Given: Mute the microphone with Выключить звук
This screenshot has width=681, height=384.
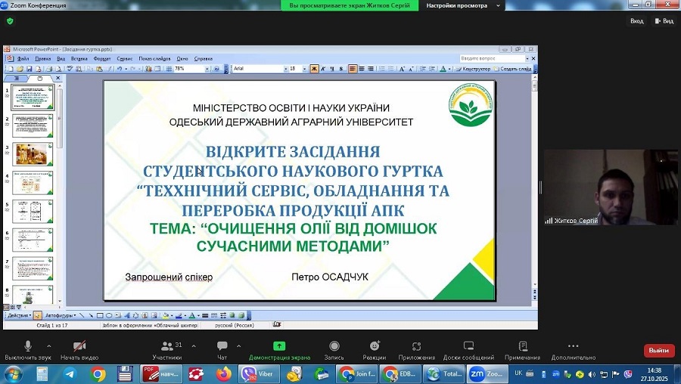Looking at the screenshot, I should point(28,348).
